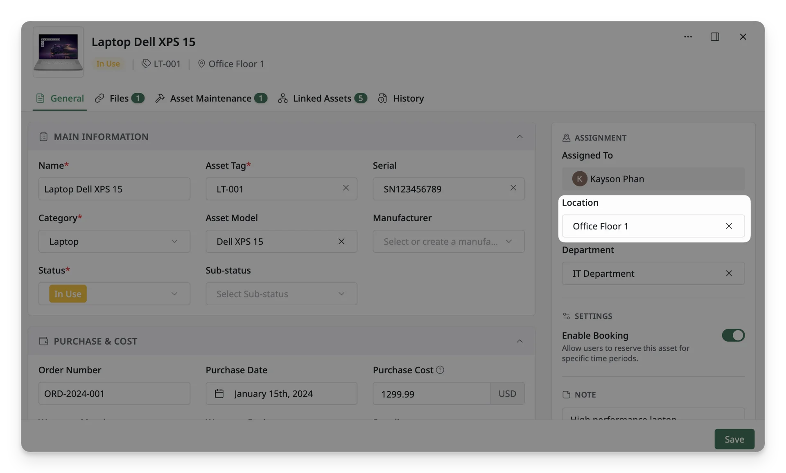Screen dimensions: 786x473
Task: Click the Asset Maintenance count badge 1
Action: pos(261,98)
